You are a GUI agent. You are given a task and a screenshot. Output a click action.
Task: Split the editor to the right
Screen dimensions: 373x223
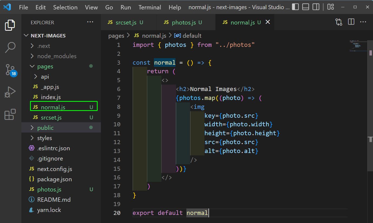[351, 22]
